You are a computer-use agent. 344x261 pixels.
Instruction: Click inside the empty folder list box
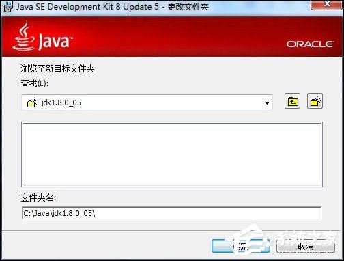pyautogui.click(x=172, y=154)
